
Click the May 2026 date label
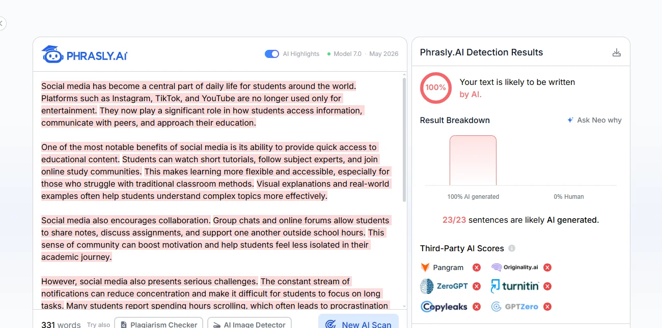pyautogui.click(x=384, y=54)
